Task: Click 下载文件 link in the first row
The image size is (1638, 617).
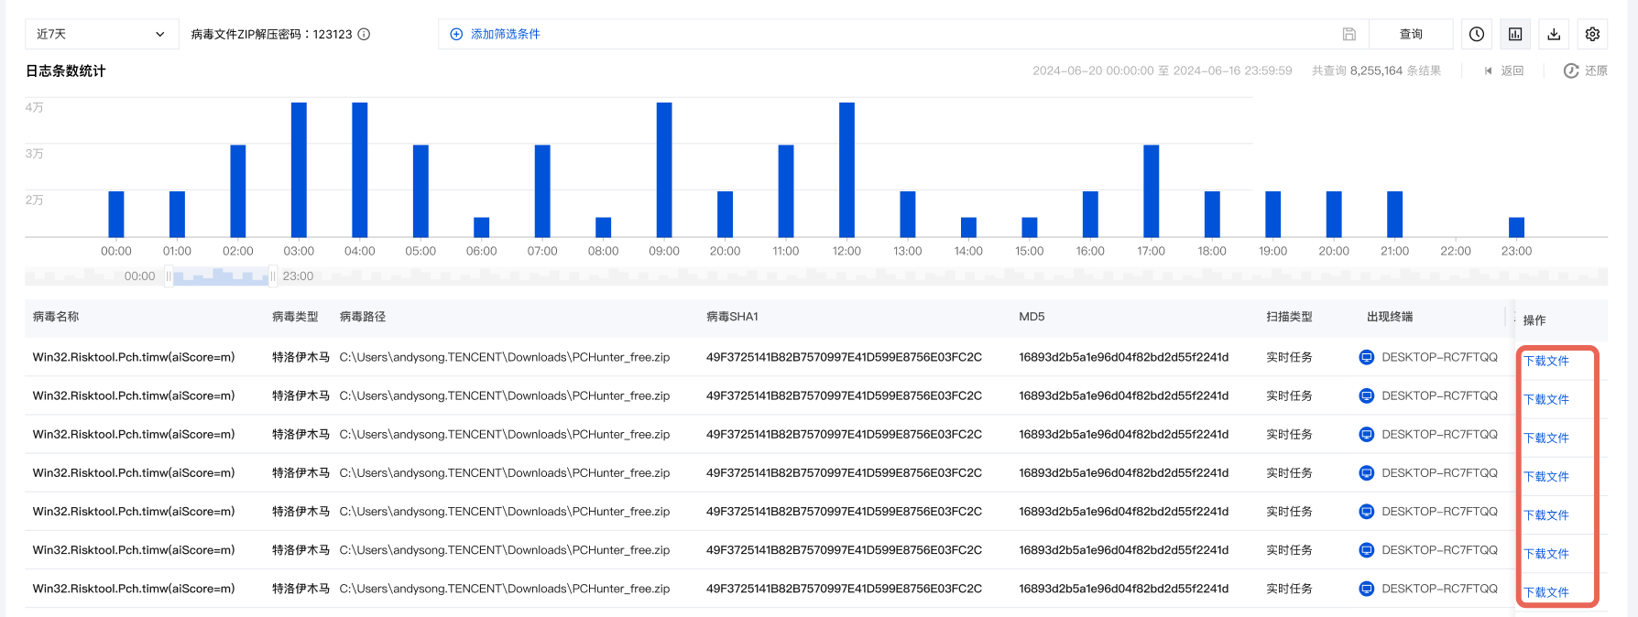Action: click(1545, 361)
